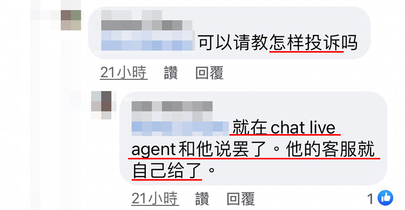Click the words "chat live" in the reply
Viewport: 405px width, 210px height.
point(303,128)
